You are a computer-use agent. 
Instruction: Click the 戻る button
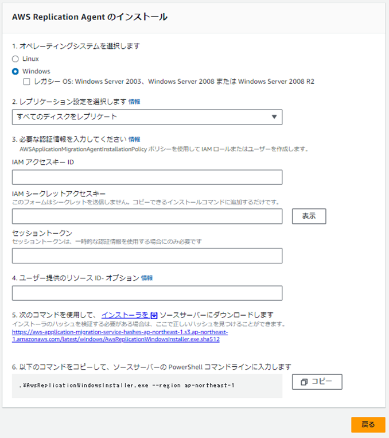pos(368,425)
